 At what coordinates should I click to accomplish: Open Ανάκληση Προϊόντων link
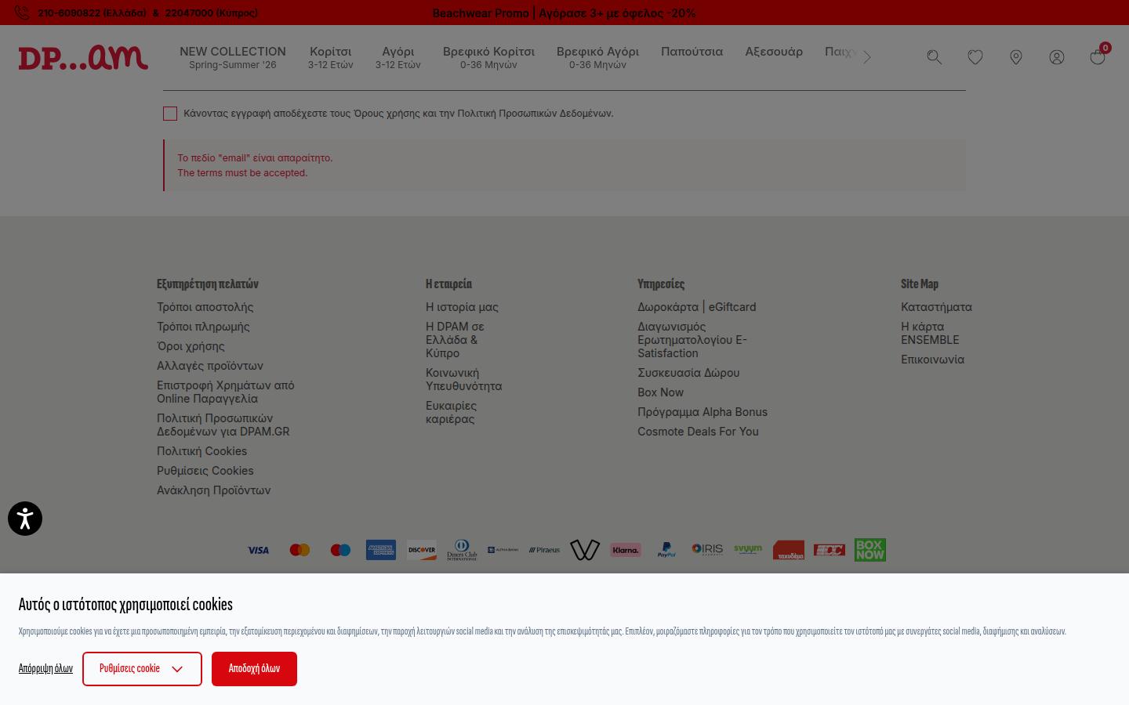pos(214,490)
